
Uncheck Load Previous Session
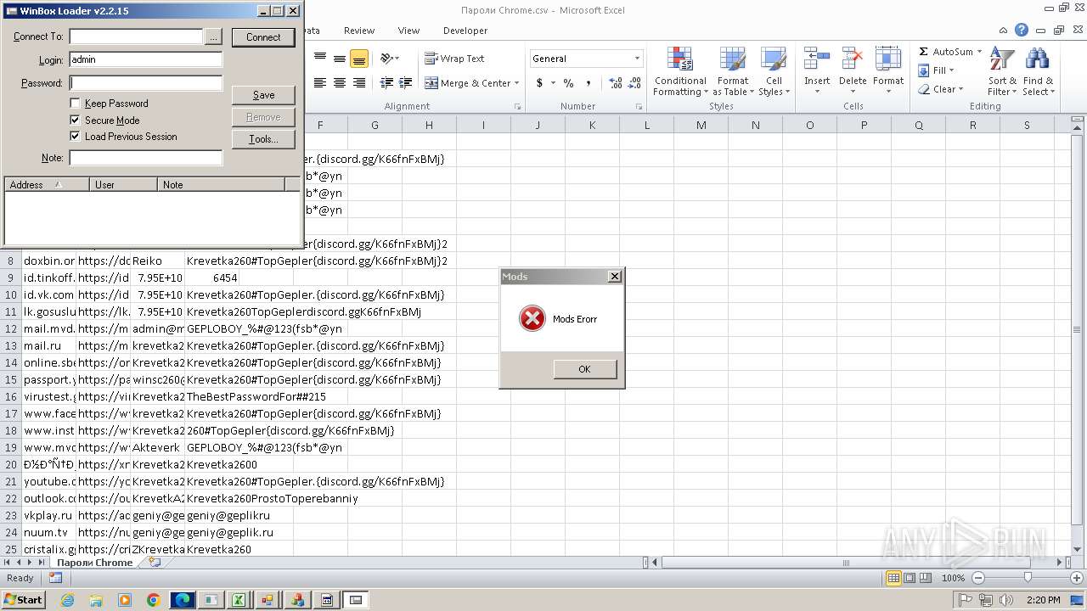pyautogui.click(x=75, y=137)
